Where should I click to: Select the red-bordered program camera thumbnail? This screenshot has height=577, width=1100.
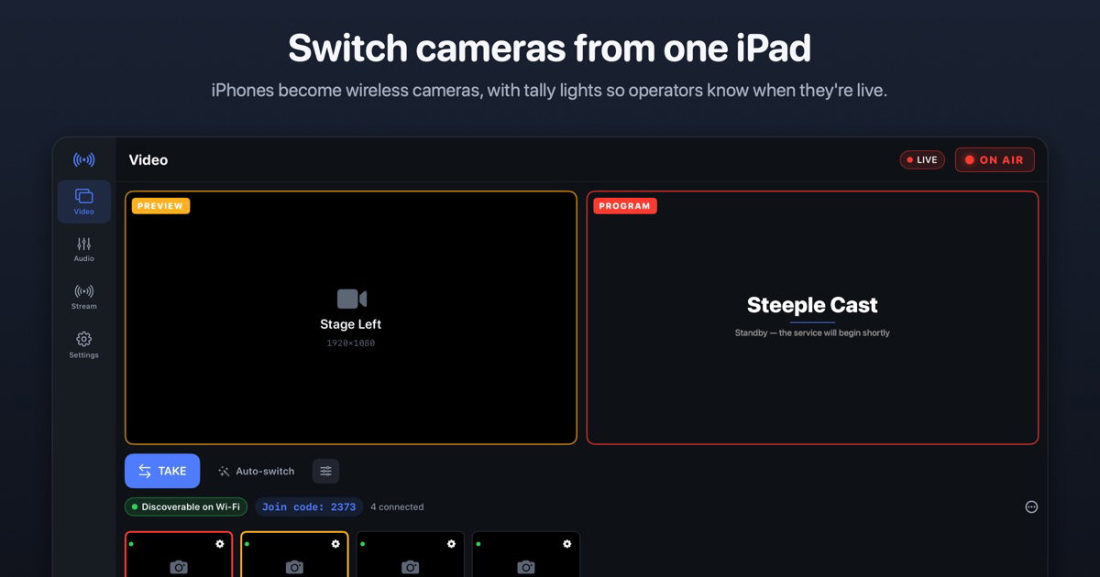coord(179,555)
